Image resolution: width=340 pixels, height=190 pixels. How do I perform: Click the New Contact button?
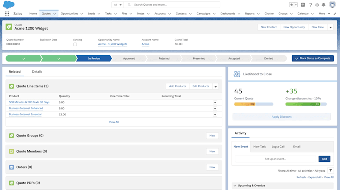pos(269,27)
